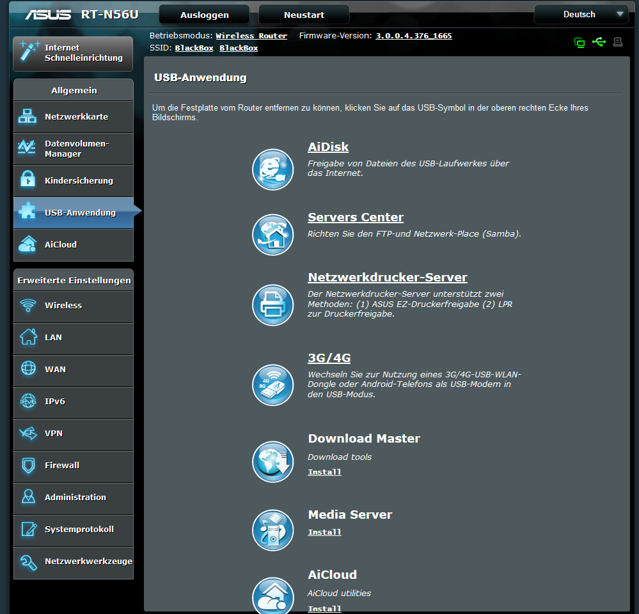The width and height of the screenshot is (639, 614).
Task: Click the Media Server heading
Action: click(350, 515)
